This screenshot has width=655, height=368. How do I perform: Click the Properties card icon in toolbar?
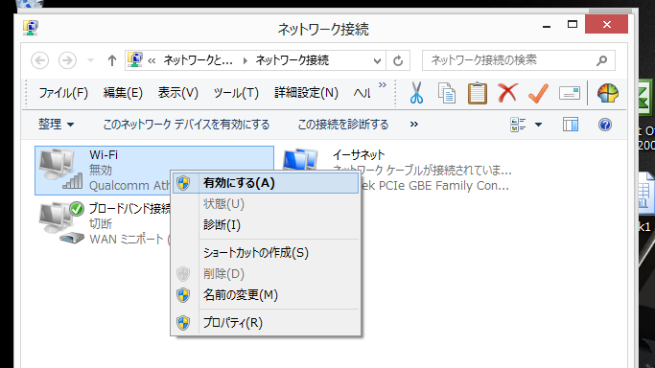pos(570,93)
